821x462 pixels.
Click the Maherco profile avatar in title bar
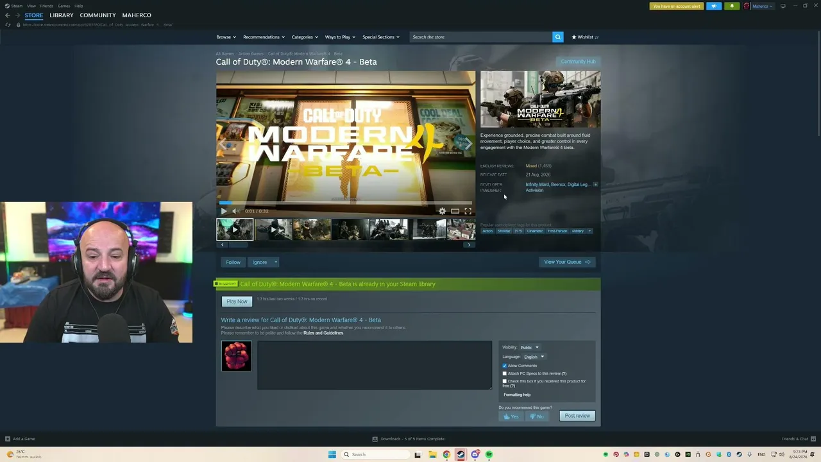747,6
